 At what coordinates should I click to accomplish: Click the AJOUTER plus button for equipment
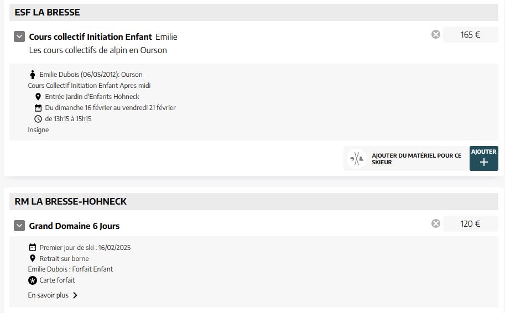click(484, 158)
